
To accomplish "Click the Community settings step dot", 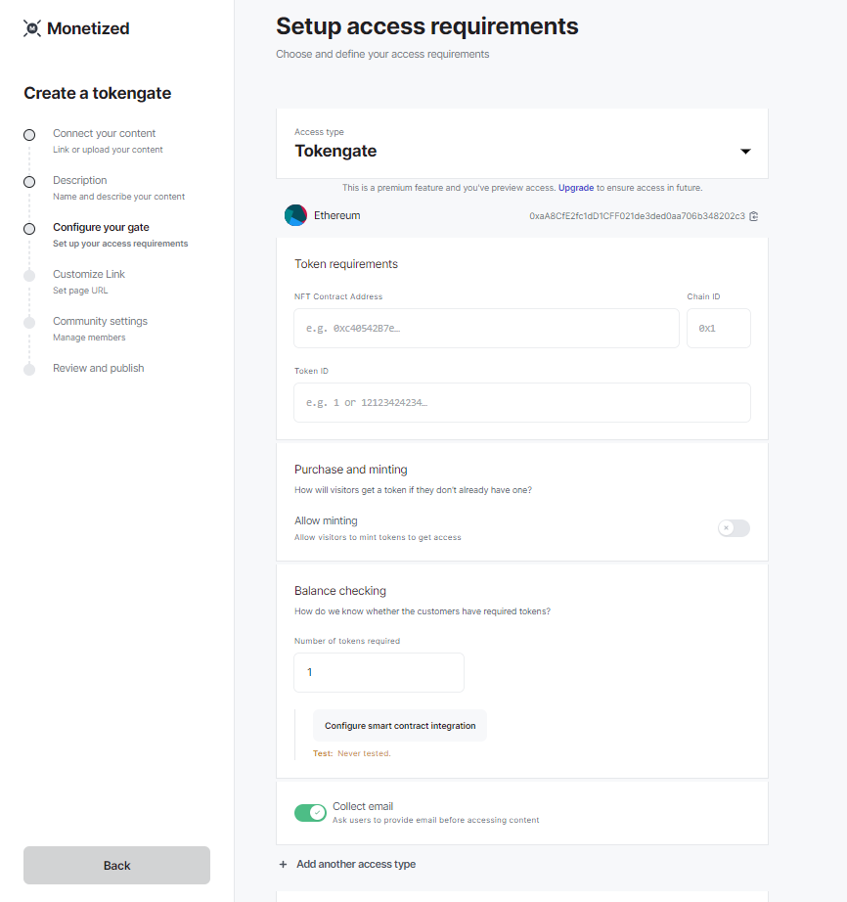I will point(29,323).
